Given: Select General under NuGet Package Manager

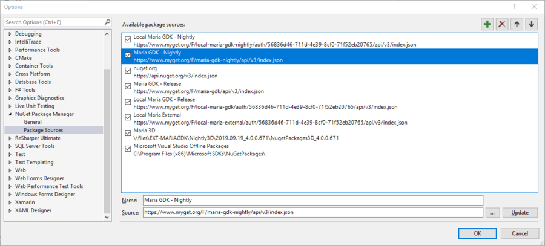Looking at the screenshot, I should click(33, 122).
